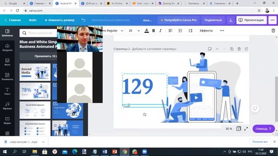Apply all template pages button
The height and width of the screenshot is (156, 278).
point(38,56)
